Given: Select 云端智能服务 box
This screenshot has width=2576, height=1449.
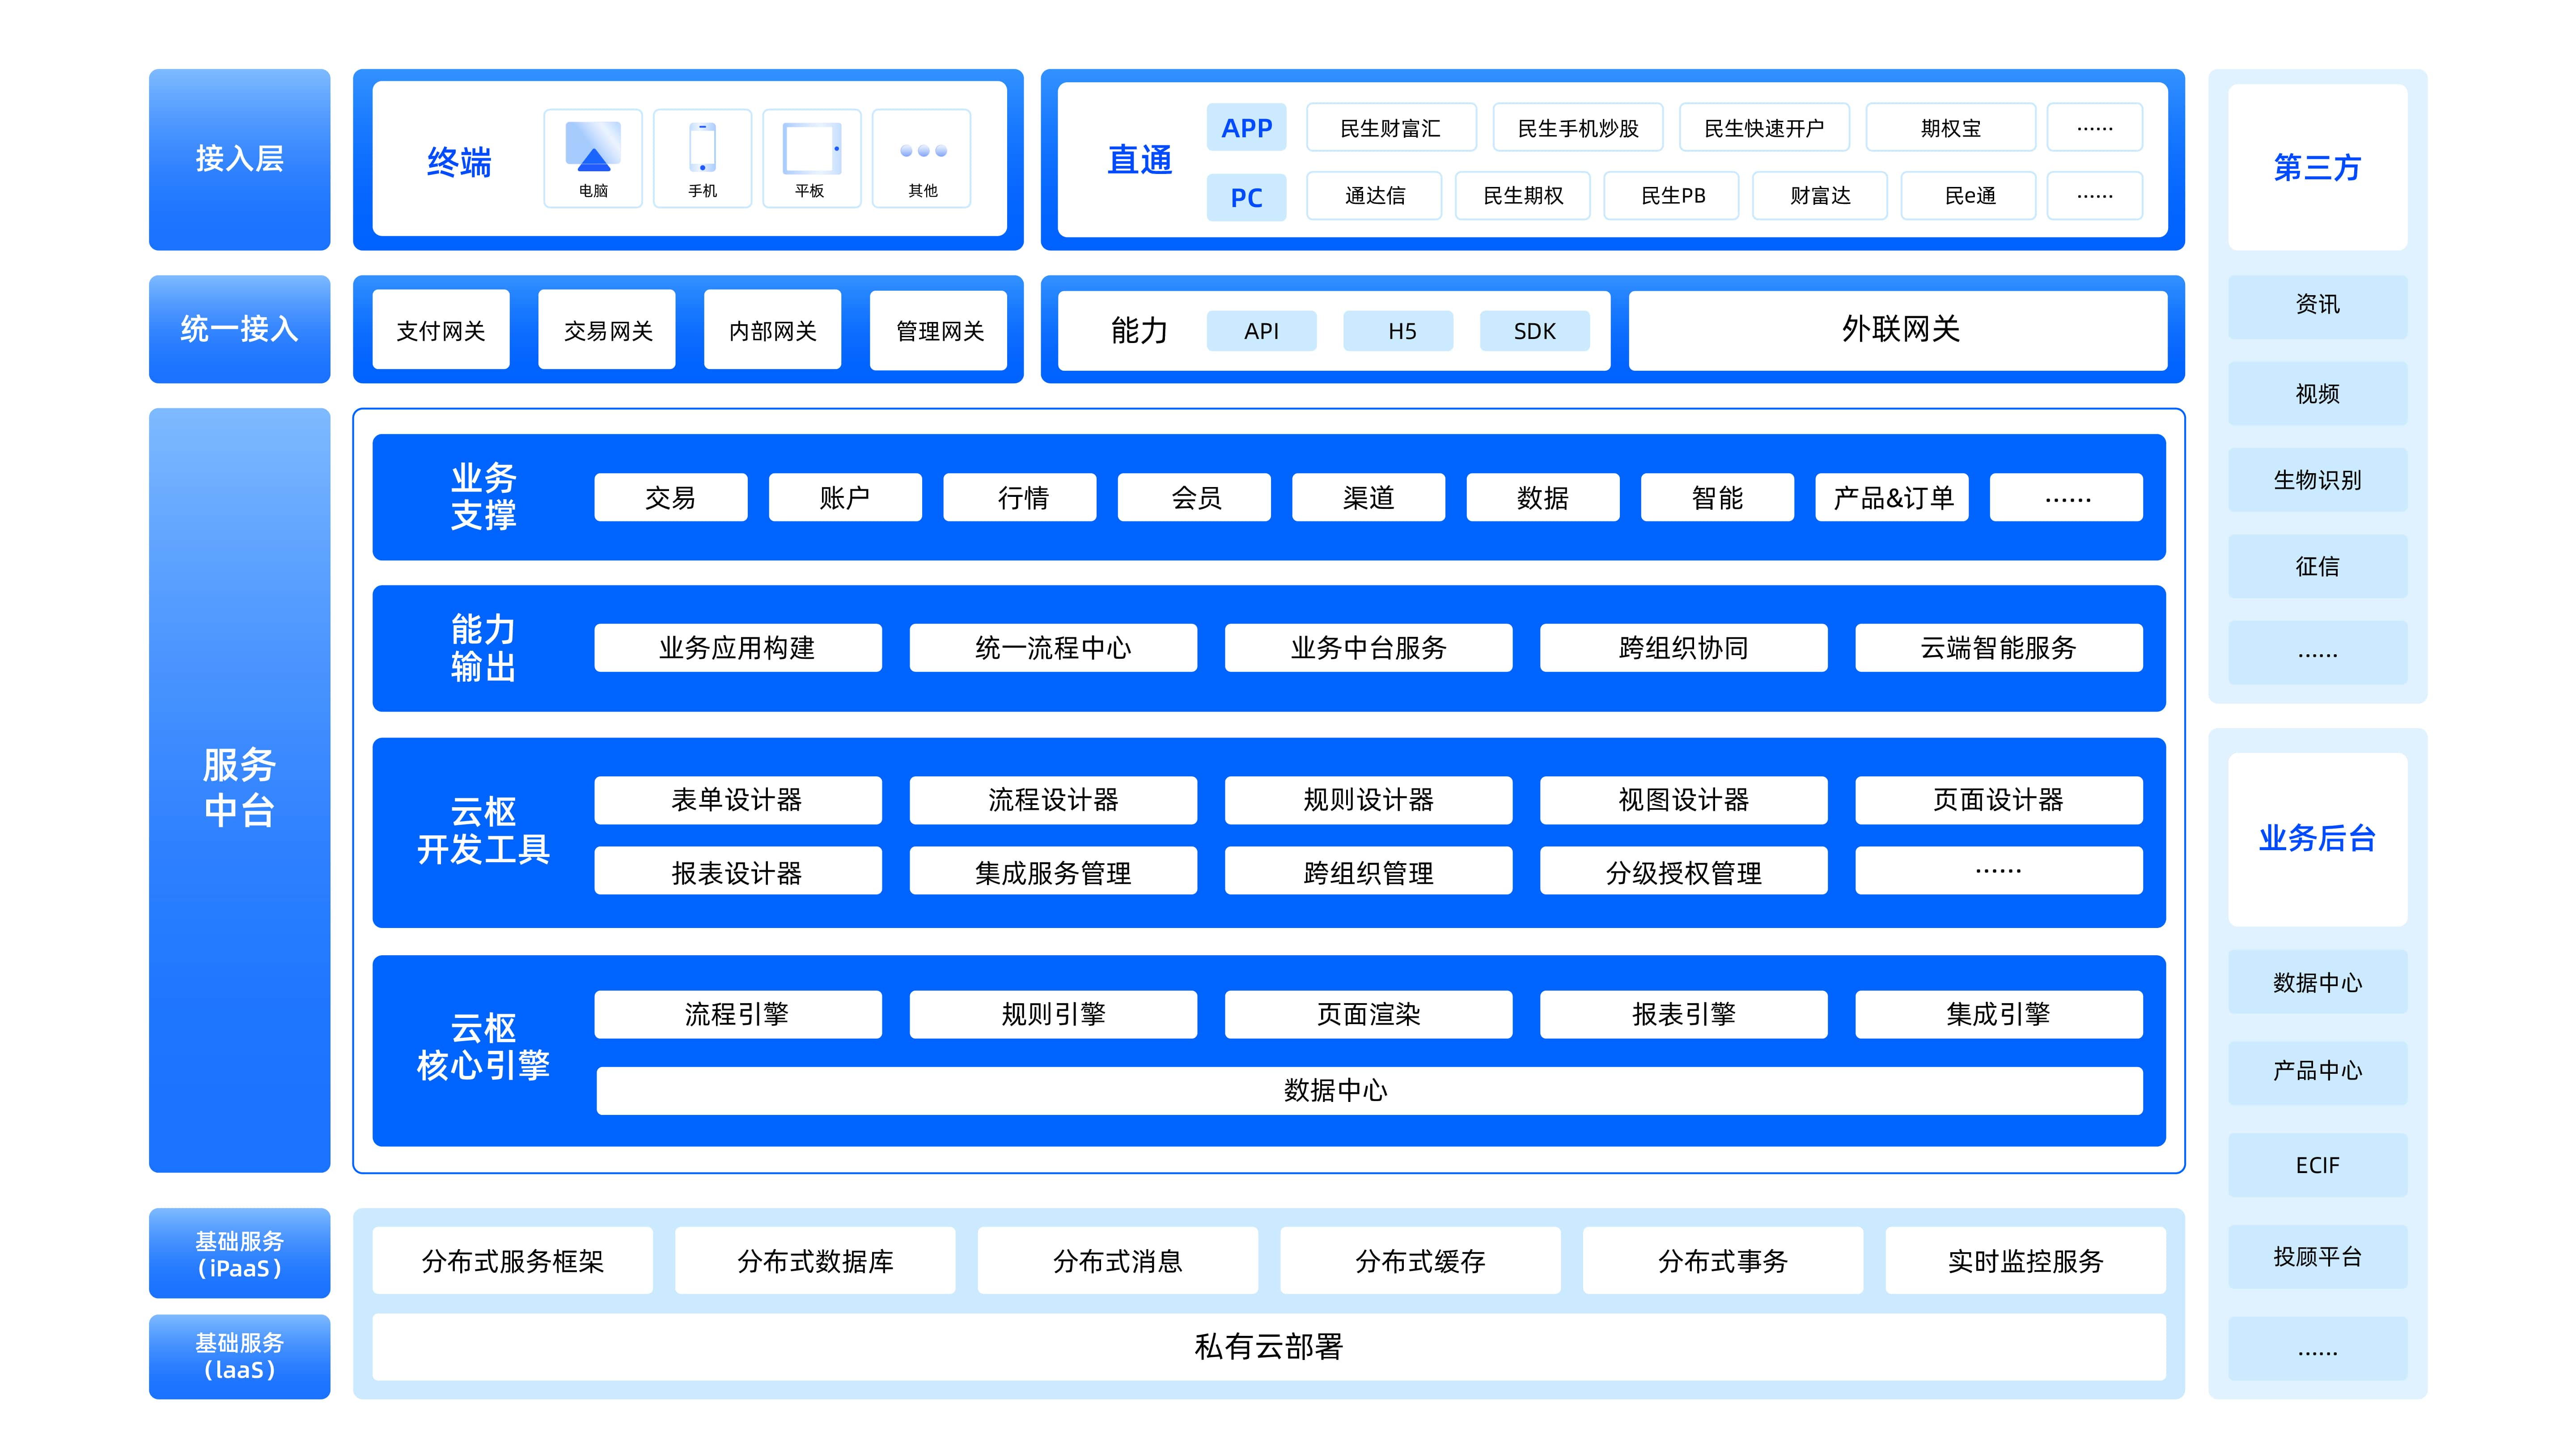Looking at the screenshot, I should [x=1999, y=648].
